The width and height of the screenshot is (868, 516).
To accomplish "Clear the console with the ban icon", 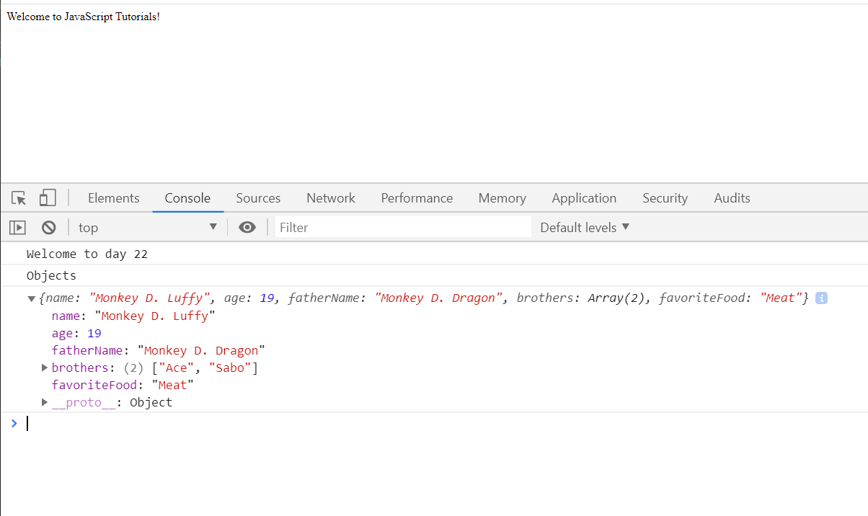I will point(49,228).
